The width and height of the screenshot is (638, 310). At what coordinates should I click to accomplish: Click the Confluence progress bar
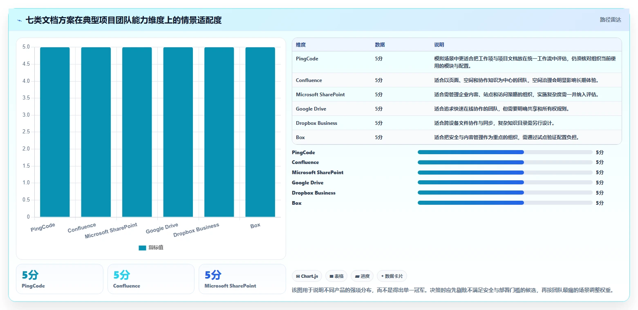coord(505,162)
